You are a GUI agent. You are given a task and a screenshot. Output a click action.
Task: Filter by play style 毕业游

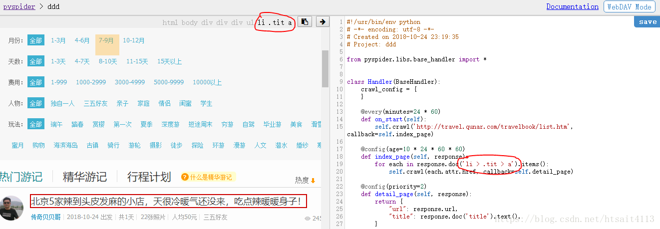coord(273,124)
